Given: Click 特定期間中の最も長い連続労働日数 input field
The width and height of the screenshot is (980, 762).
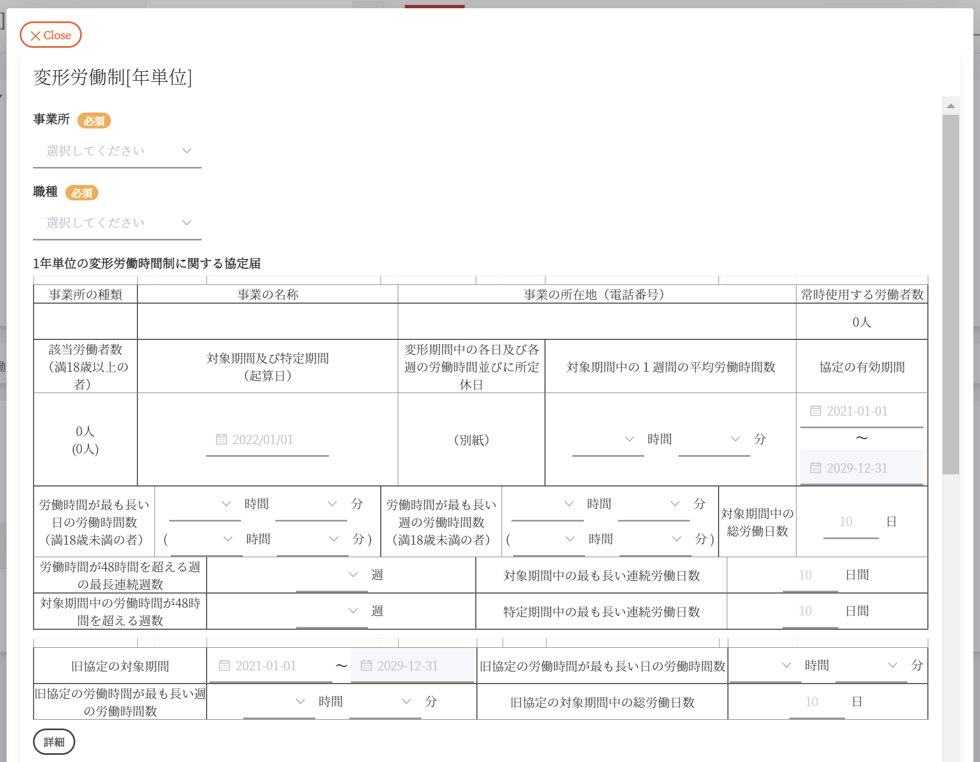Looking at the screenshot, I should pyautogui.click(x=810, y=611).
